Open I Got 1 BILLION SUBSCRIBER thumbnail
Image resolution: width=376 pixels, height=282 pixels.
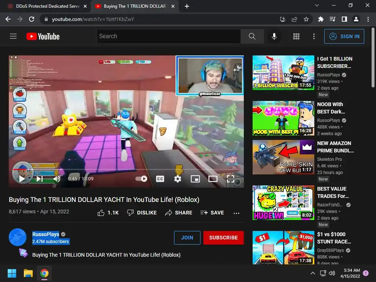tap(283, 73)
